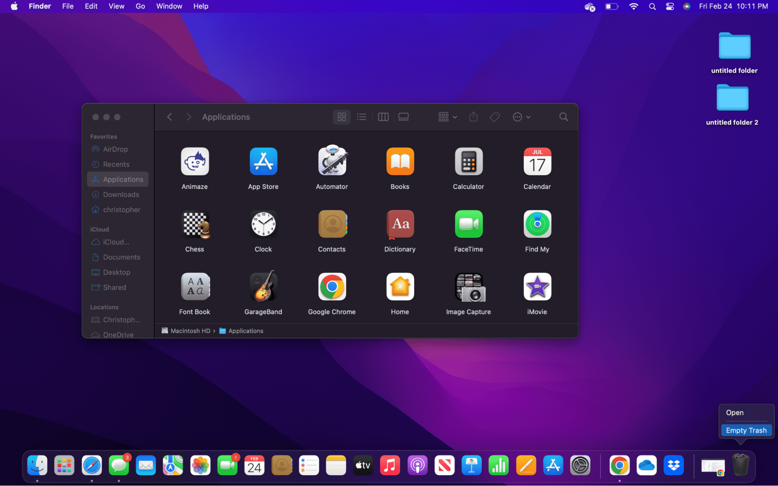The height and width of the screenshot is (486, 778).
Task: Open the View menu
Action: click(116, 6)
